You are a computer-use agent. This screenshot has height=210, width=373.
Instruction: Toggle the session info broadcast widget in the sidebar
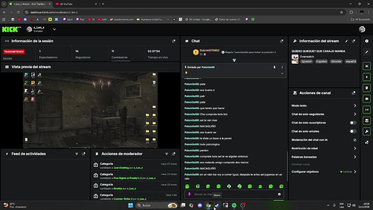[x=367, y=110]
